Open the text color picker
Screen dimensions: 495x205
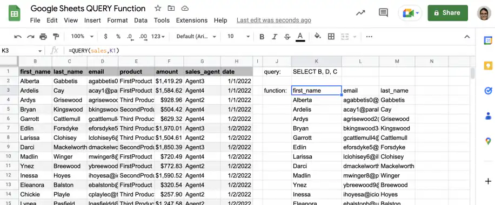(300, 37)
